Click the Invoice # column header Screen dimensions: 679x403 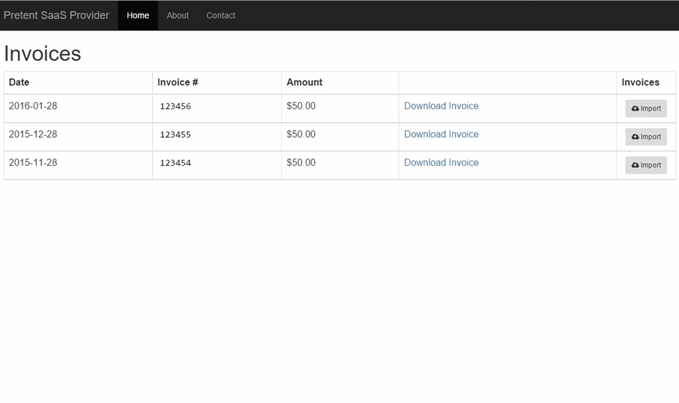coord(178,82)
